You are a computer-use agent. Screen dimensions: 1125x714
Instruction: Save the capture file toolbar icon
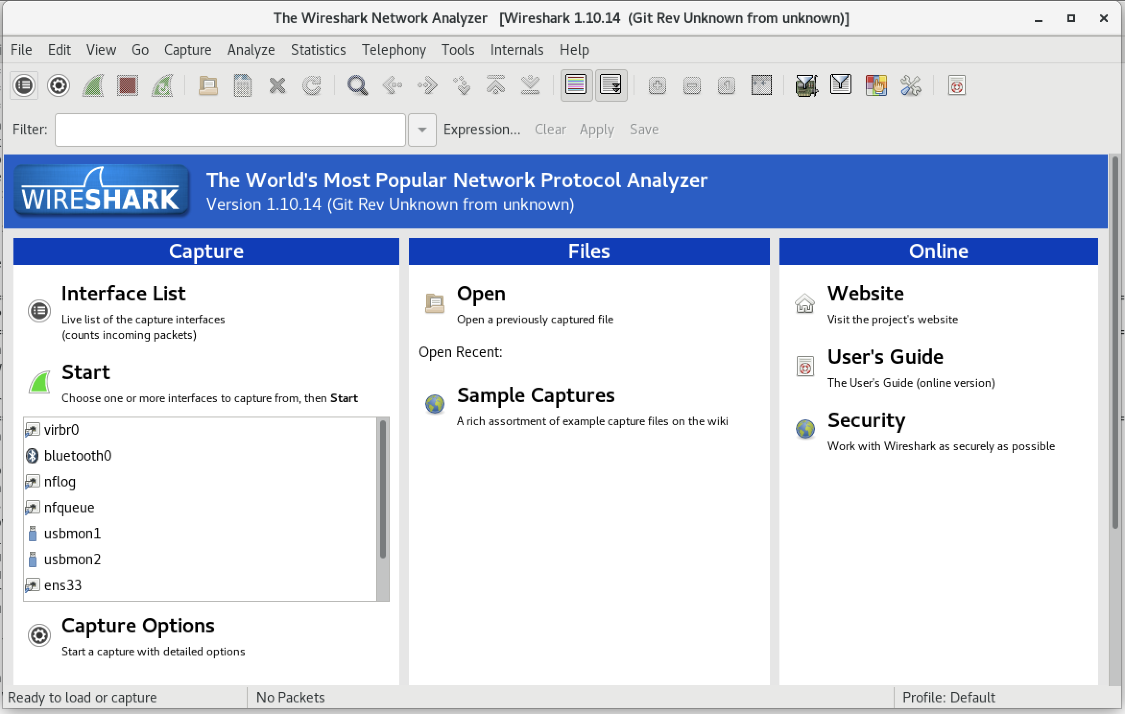click(242, 86)
